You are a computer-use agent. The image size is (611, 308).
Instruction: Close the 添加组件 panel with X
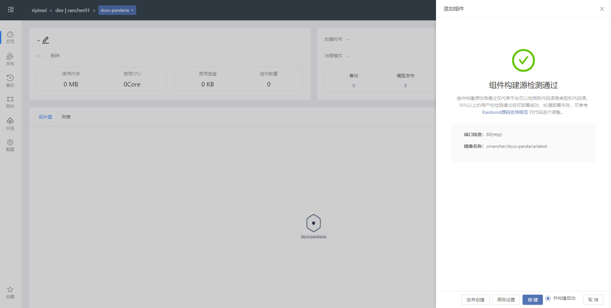[x=602, y=9]
